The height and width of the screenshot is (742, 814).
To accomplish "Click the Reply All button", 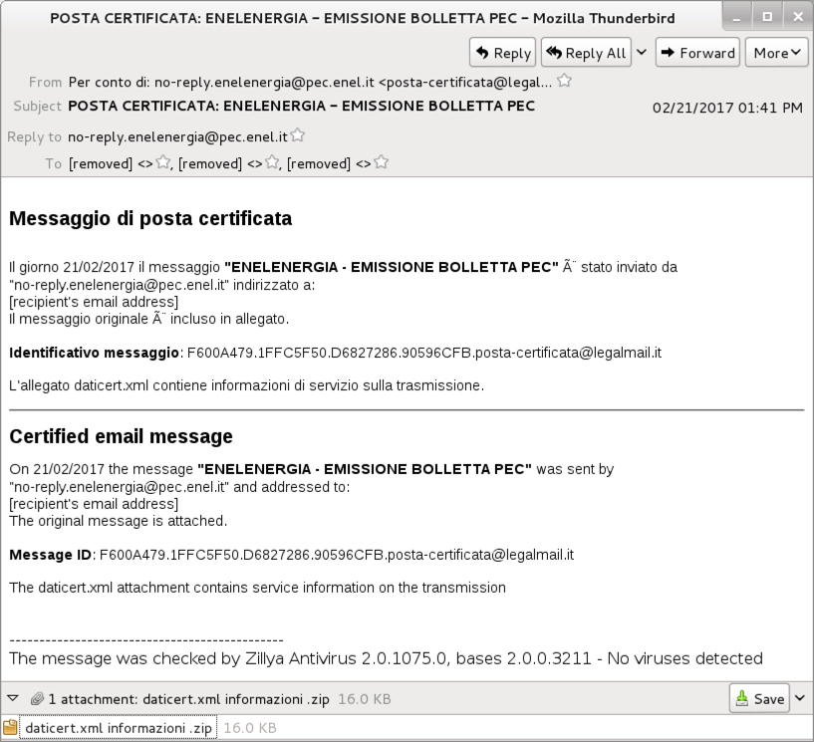I will tap(586, 53).
